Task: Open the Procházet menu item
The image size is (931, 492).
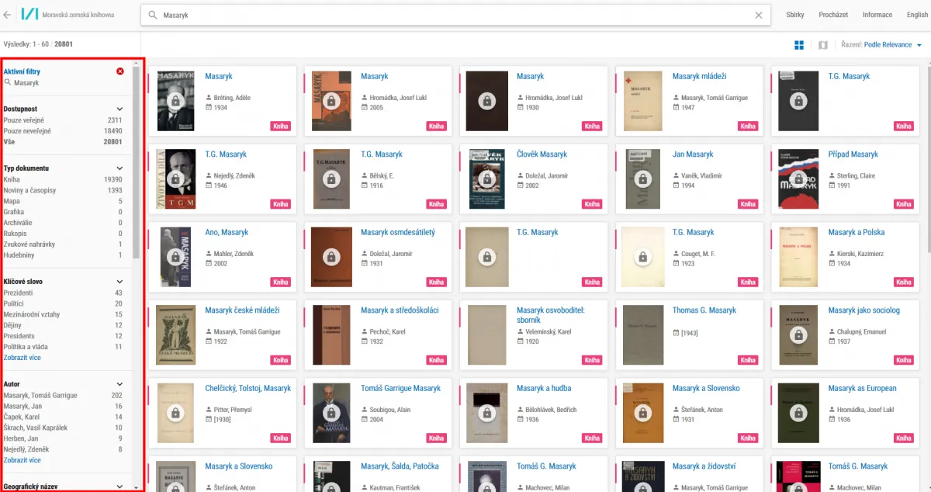Action: [833, 15]
